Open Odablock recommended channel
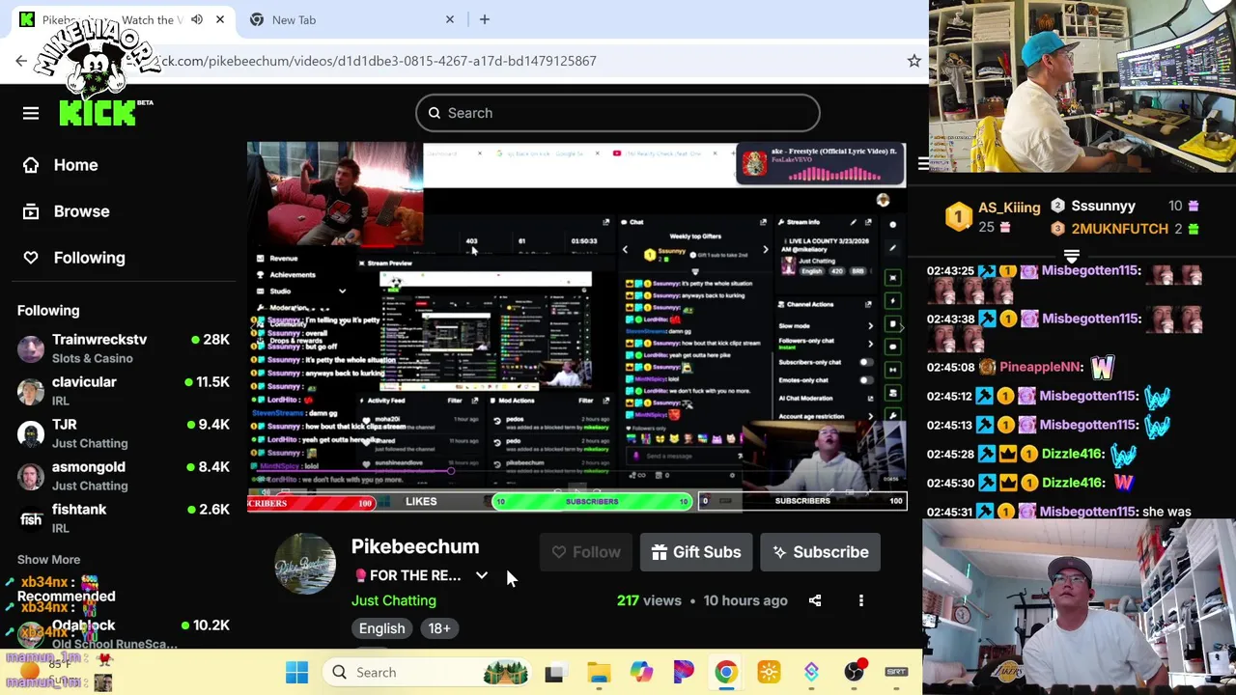The width and height of the screenshot is (1236, 695). tap(124, 634)
